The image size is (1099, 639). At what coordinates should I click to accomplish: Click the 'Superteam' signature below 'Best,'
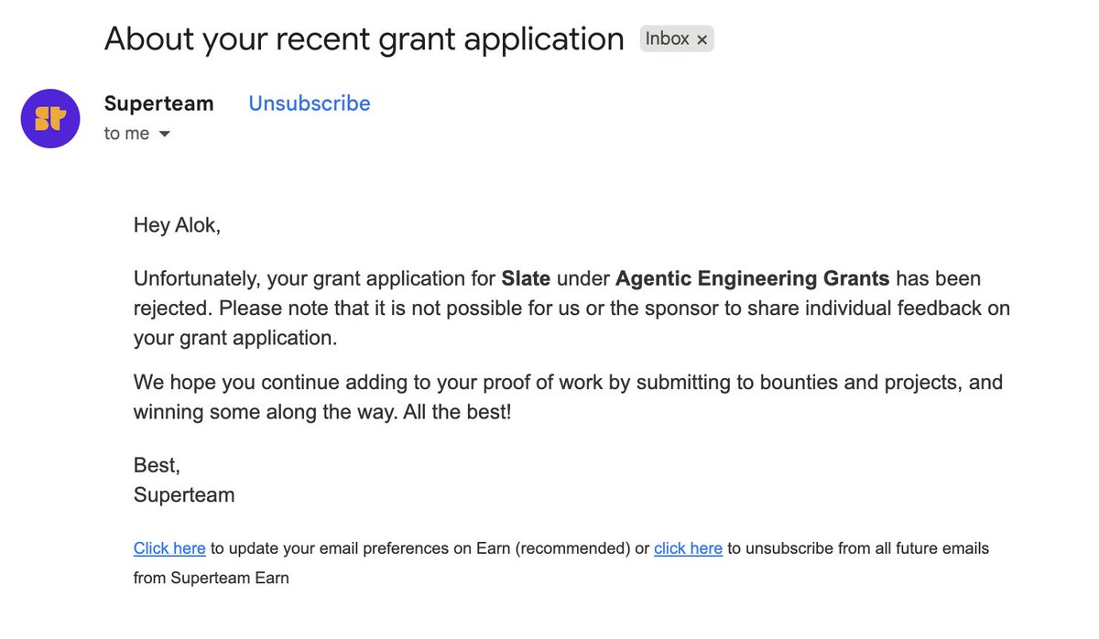click(x=184, y=495)
